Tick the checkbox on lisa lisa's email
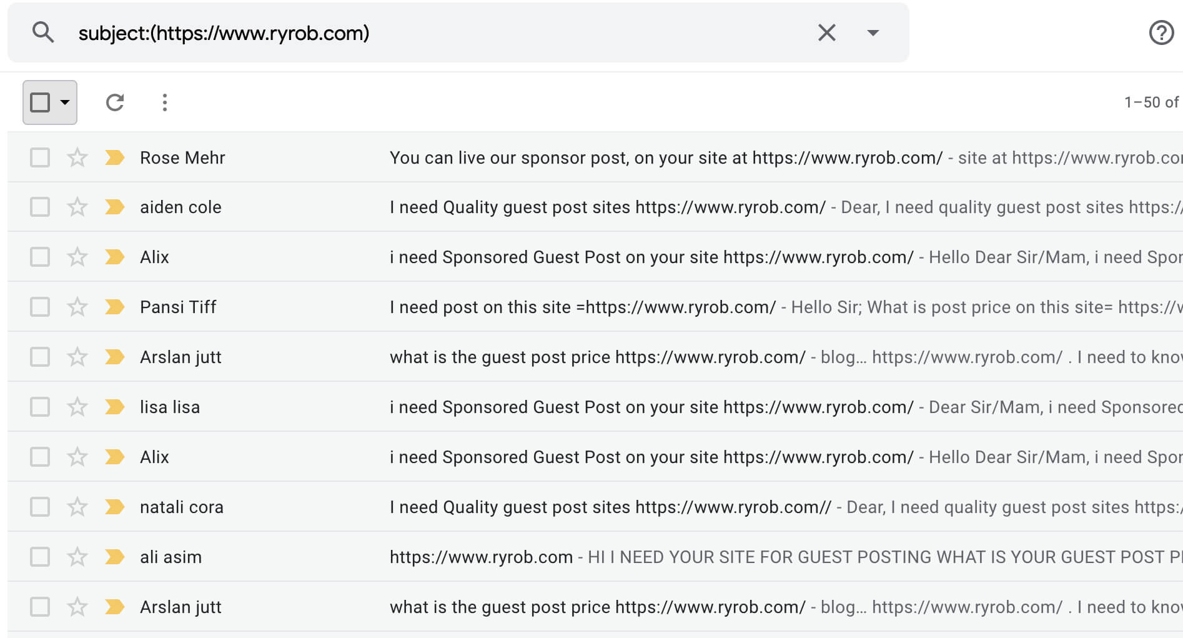1183x638 pixels. (x=39, y=407)
